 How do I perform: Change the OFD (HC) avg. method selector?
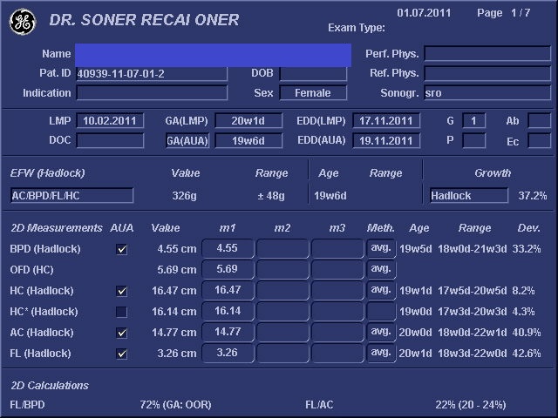pos(380,269)
